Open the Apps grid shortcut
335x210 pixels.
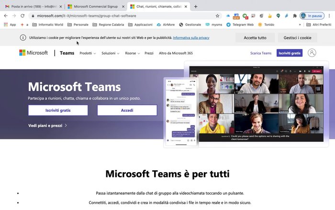tap(6, 24)
